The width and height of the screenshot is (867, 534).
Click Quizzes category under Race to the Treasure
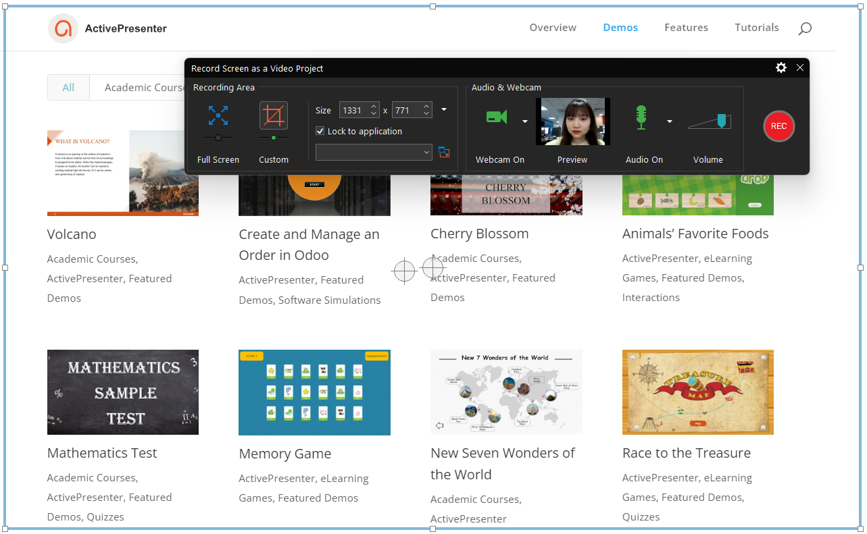[x=641, y=516]
